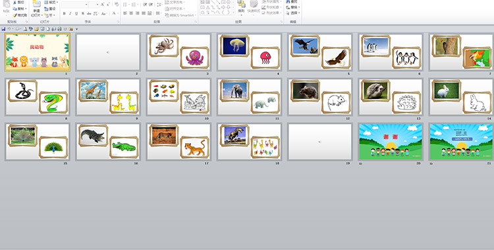Open the font name dropdown
494x250 pixels.
pyautogui.click(x=86, y=5)
